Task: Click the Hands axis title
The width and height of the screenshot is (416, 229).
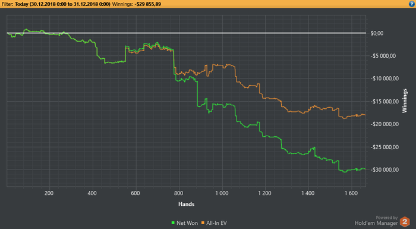Action: click(x=186, y=204)
